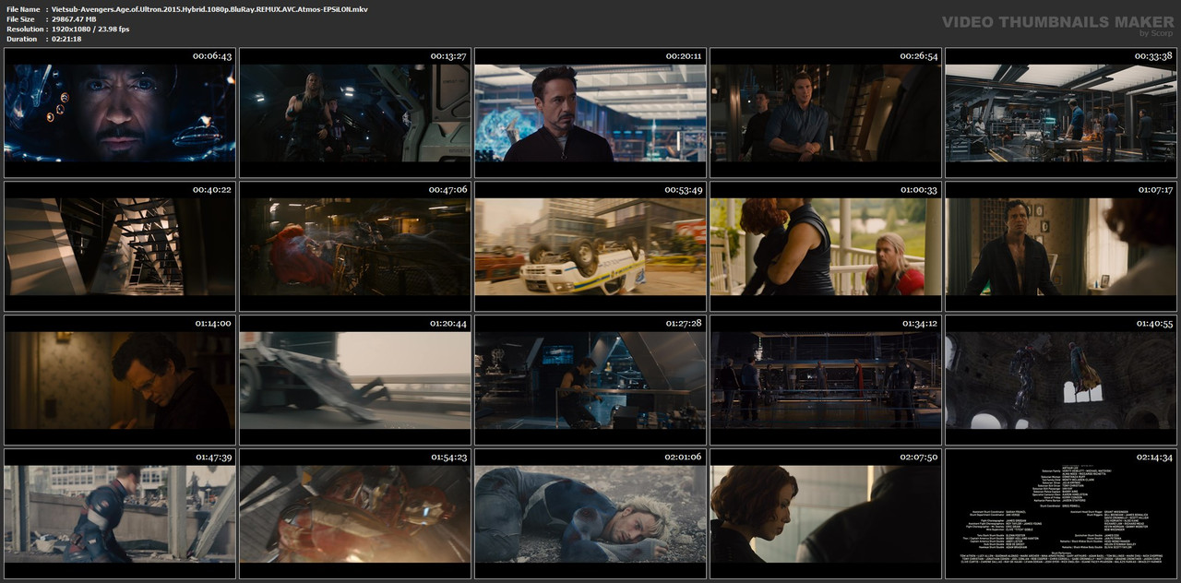Choose the 02:07:50 thumbnail
The height and width of the screenshot is (583, 1181).
826,514
